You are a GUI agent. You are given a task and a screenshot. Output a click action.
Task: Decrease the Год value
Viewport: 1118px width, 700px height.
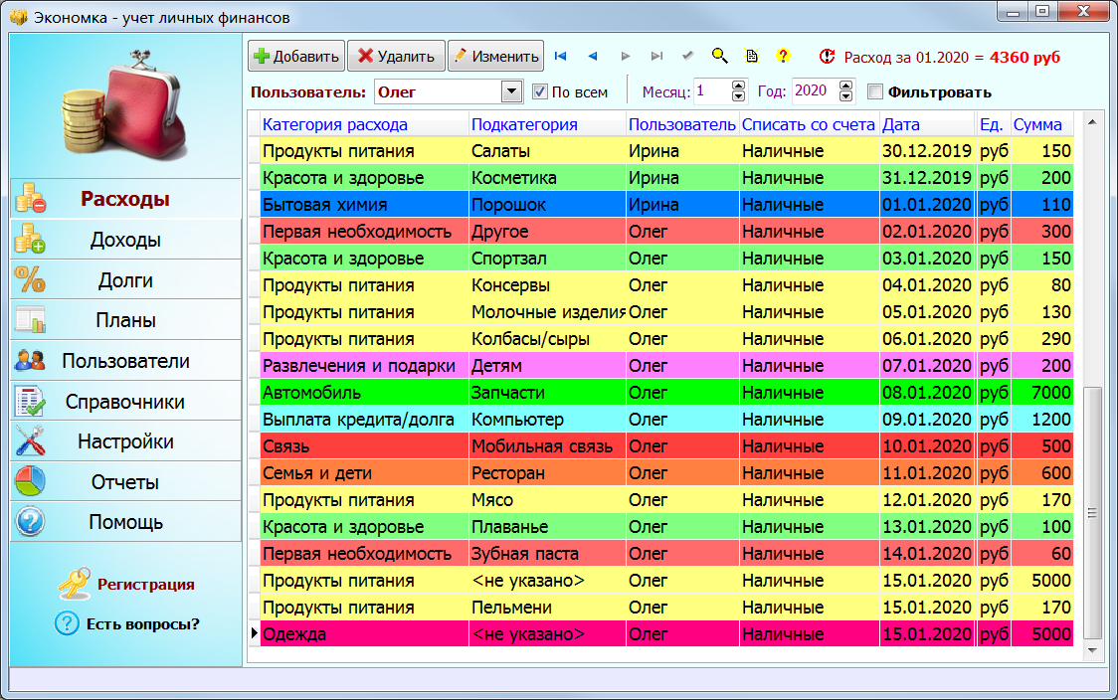coord(846,96)
